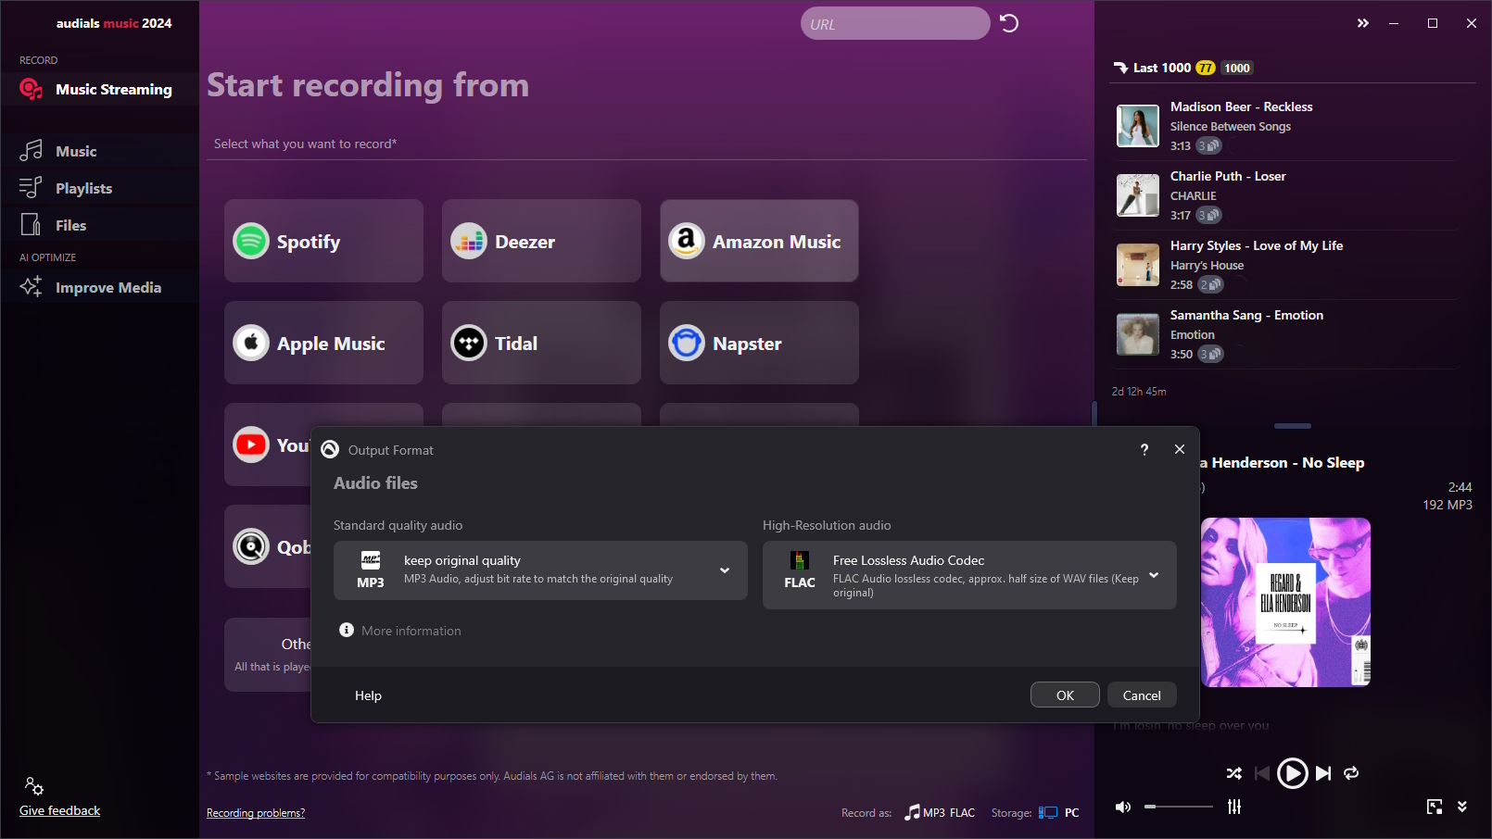The image size is (1492, 839).
Task: Pick the Tidal service icon
Action: (469, 344)
